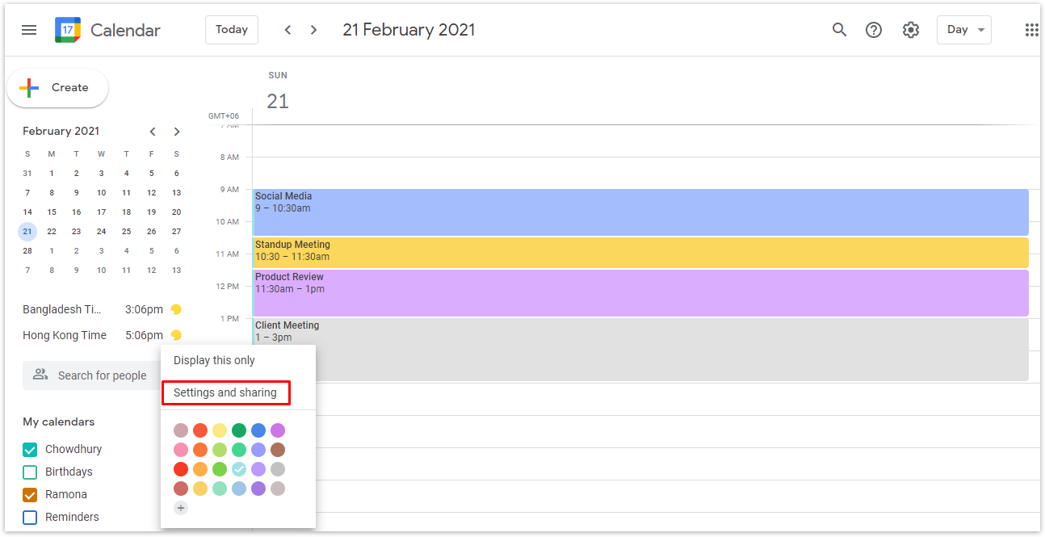Pick the red color swatch

[181, 468]
